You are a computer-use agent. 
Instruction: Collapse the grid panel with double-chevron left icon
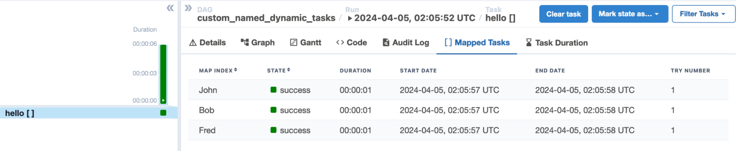(x=170, y=8)
